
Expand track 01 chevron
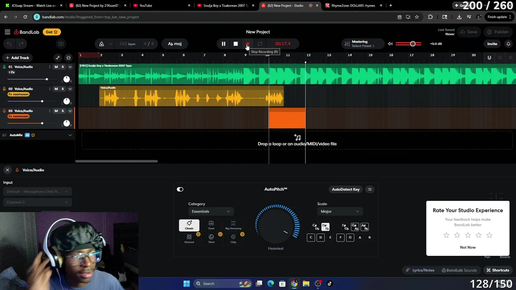tap(70, 67)
